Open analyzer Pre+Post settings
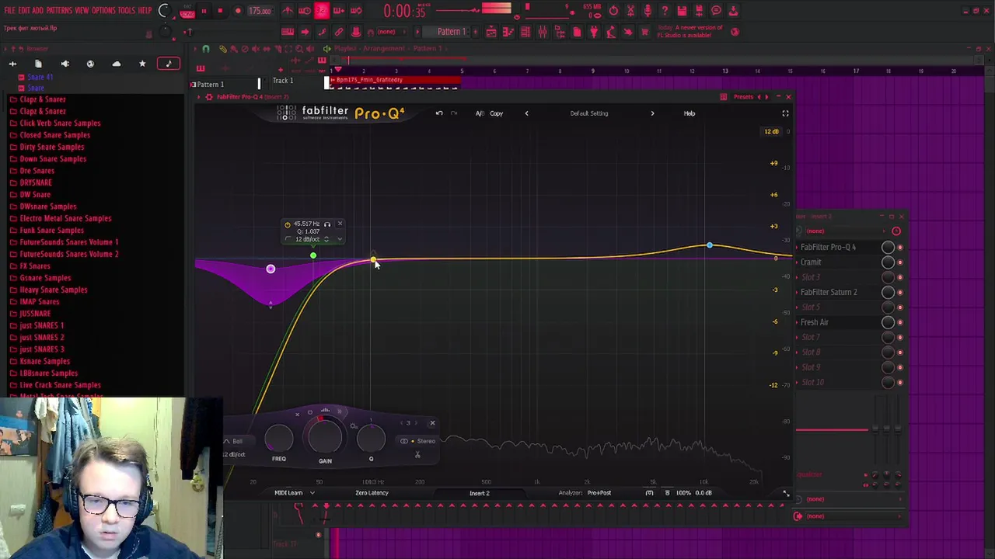The height and width of the screenshot is (559, 995). 599,493
